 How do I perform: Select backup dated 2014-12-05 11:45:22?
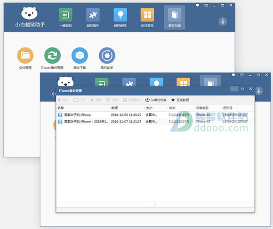click(155, 115)
